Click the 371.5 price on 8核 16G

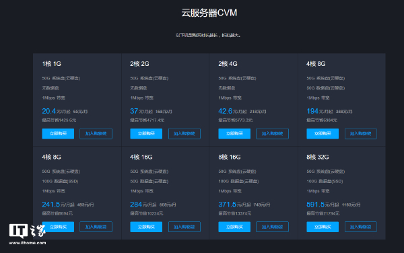[x=228, y=205]
